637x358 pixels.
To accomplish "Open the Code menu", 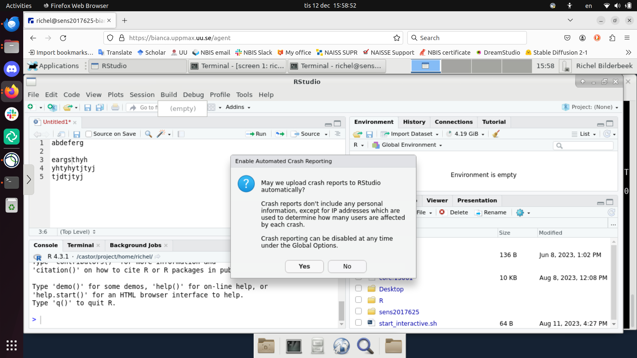I will pos(72,94).
